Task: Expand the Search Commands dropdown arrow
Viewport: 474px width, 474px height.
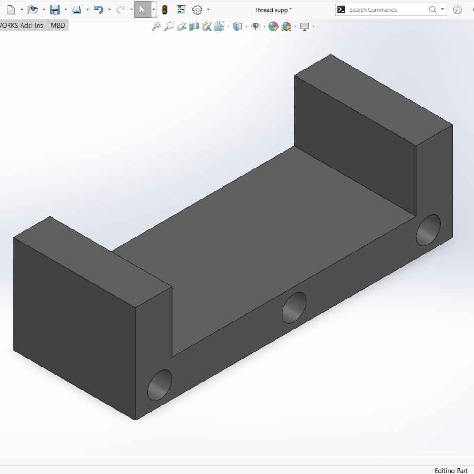Action: tap(442, 10)
